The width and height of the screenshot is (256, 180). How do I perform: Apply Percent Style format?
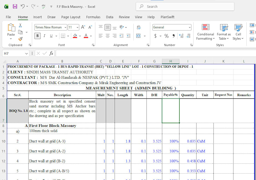[x=166, y=36]
